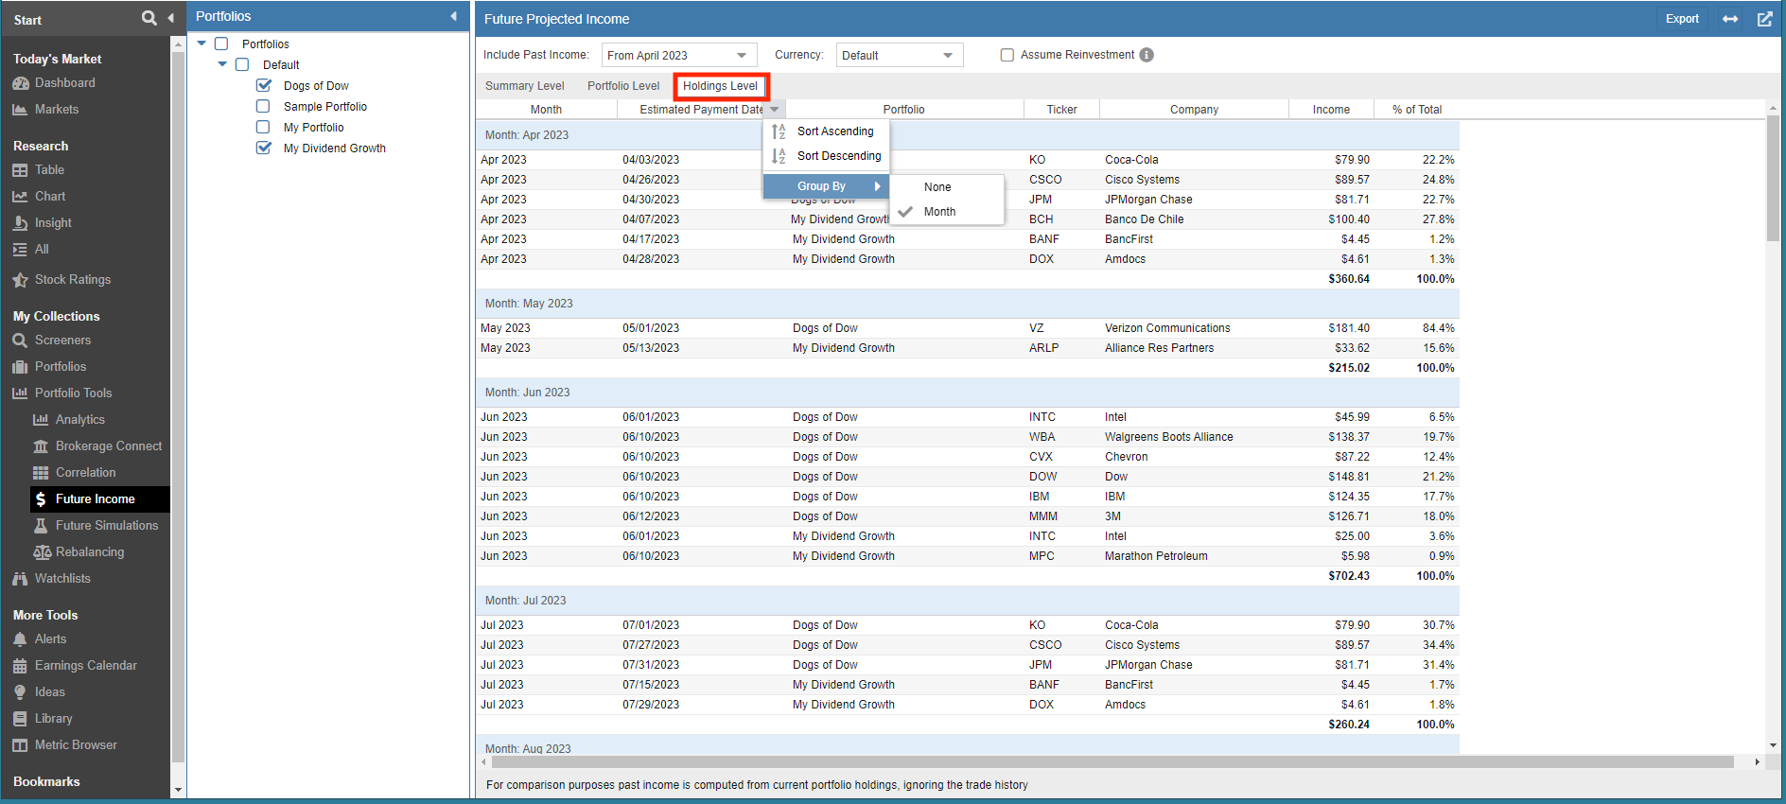
Task: Open the Insight icon
Action: click(20, 223)
